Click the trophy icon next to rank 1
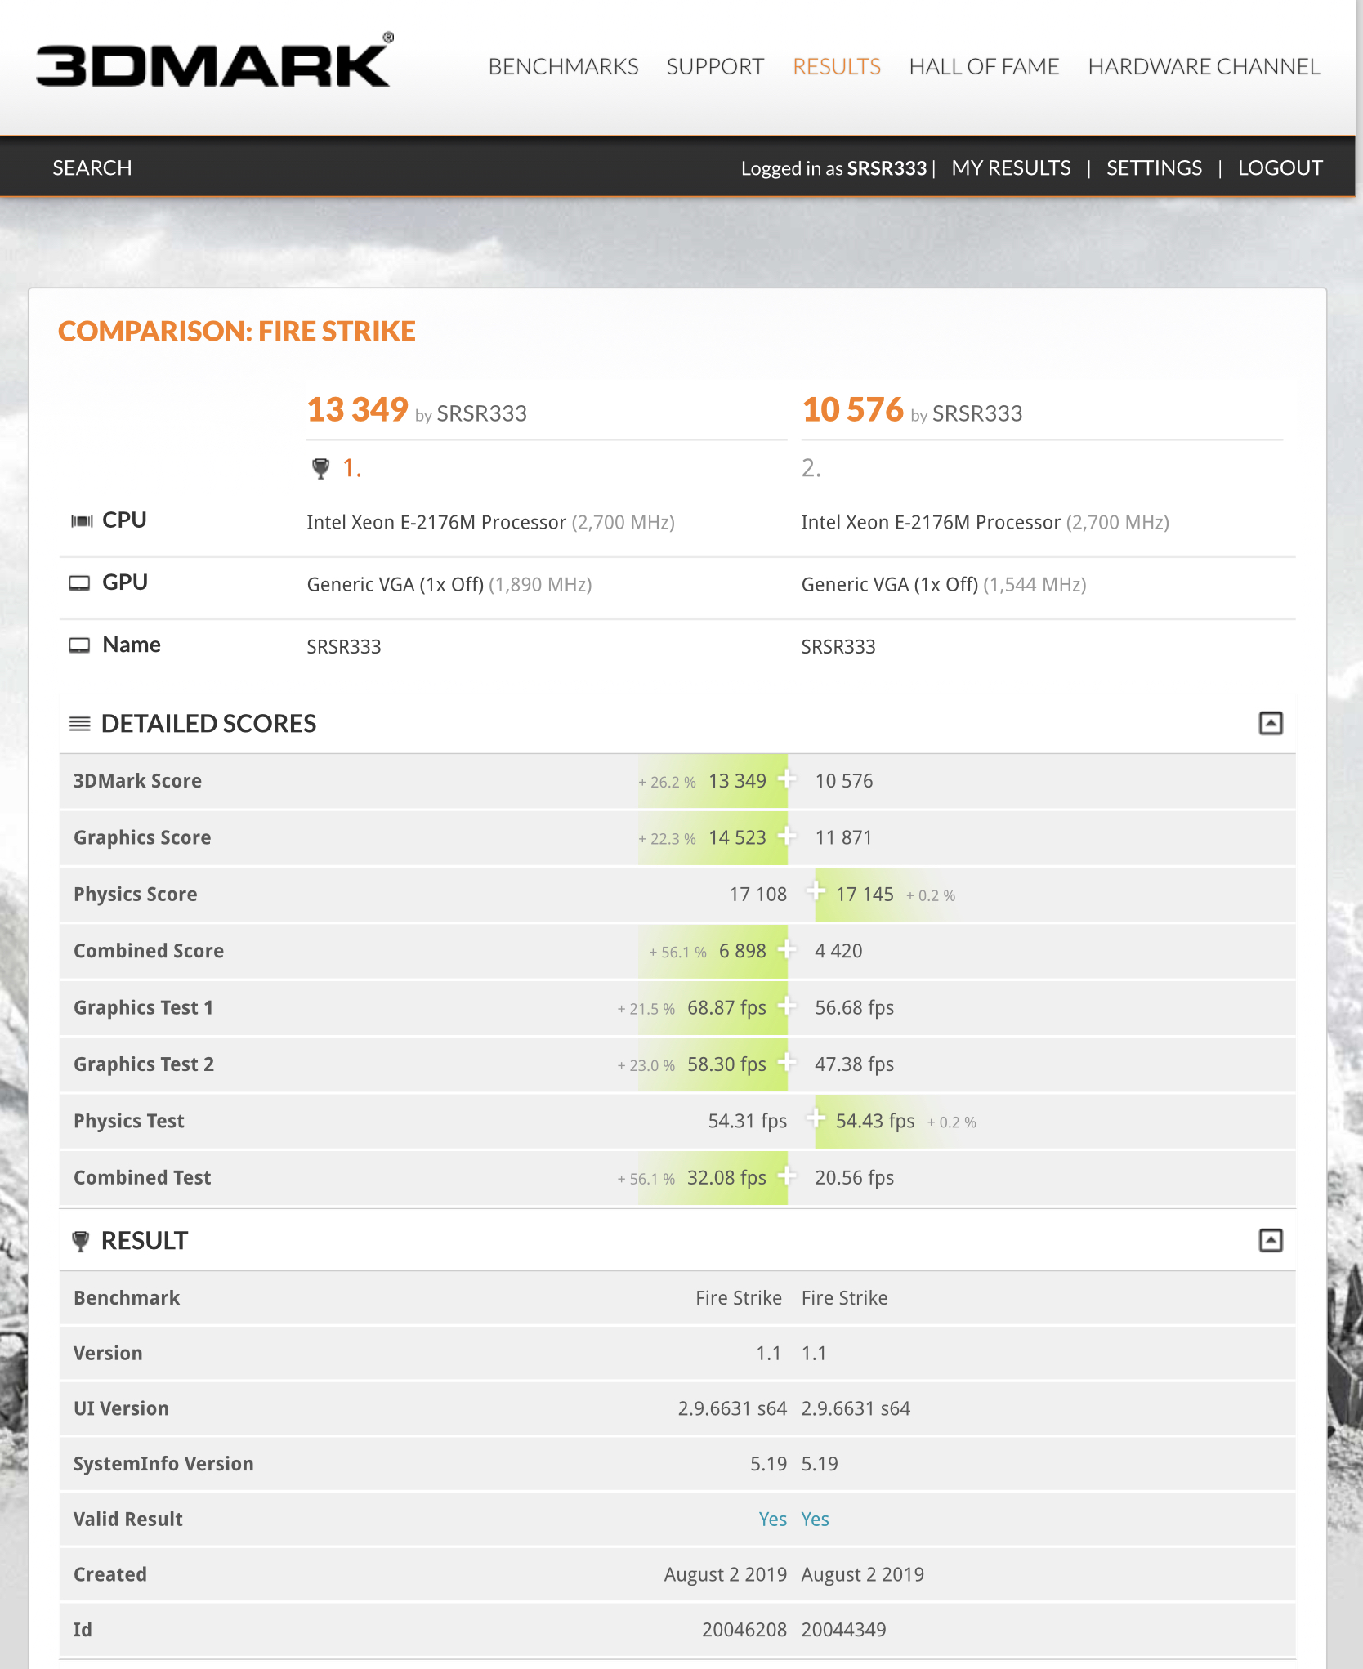 321,468
